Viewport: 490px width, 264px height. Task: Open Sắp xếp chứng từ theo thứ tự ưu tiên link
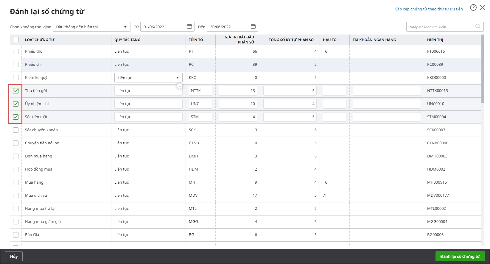coord(429,9)
